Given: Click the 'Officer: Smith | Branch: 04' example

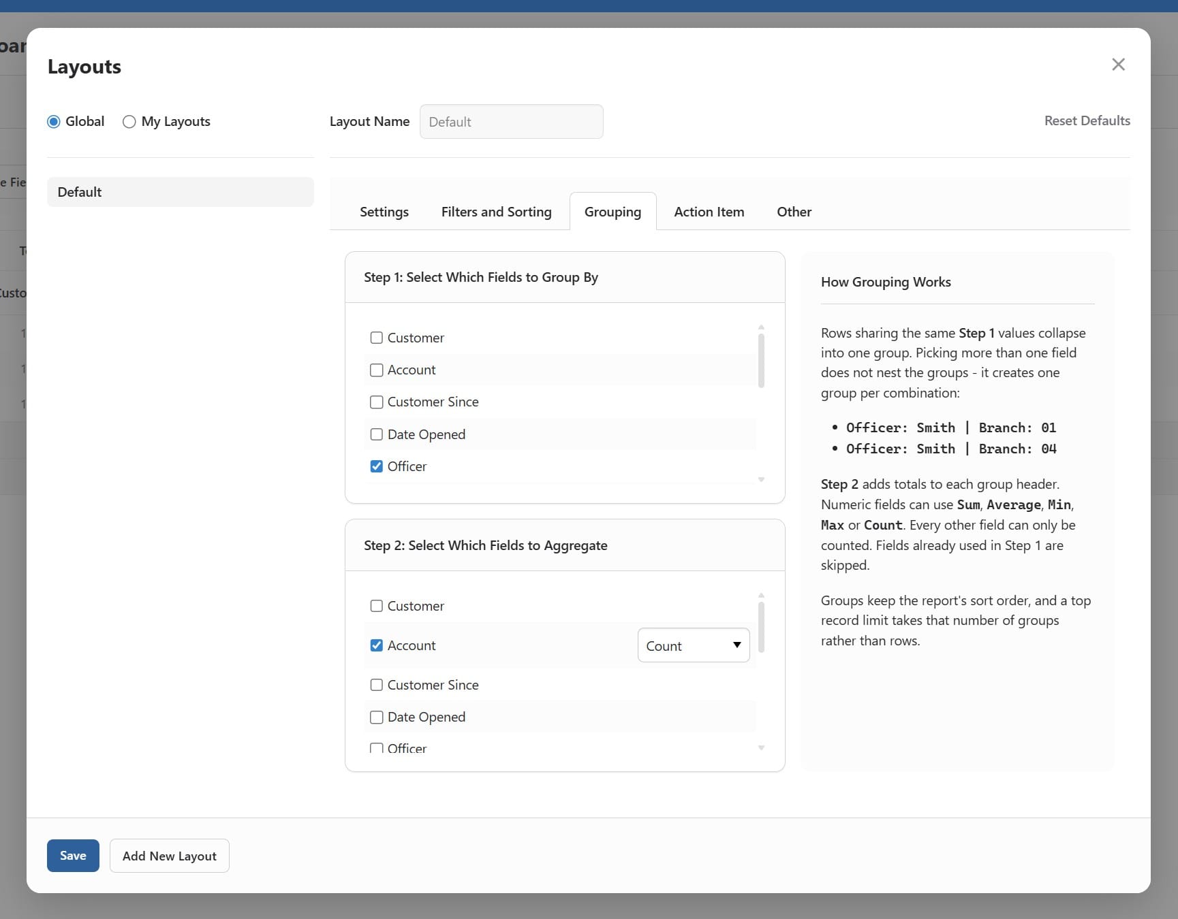Looking at the screenshot, I should tap(951, 449).
